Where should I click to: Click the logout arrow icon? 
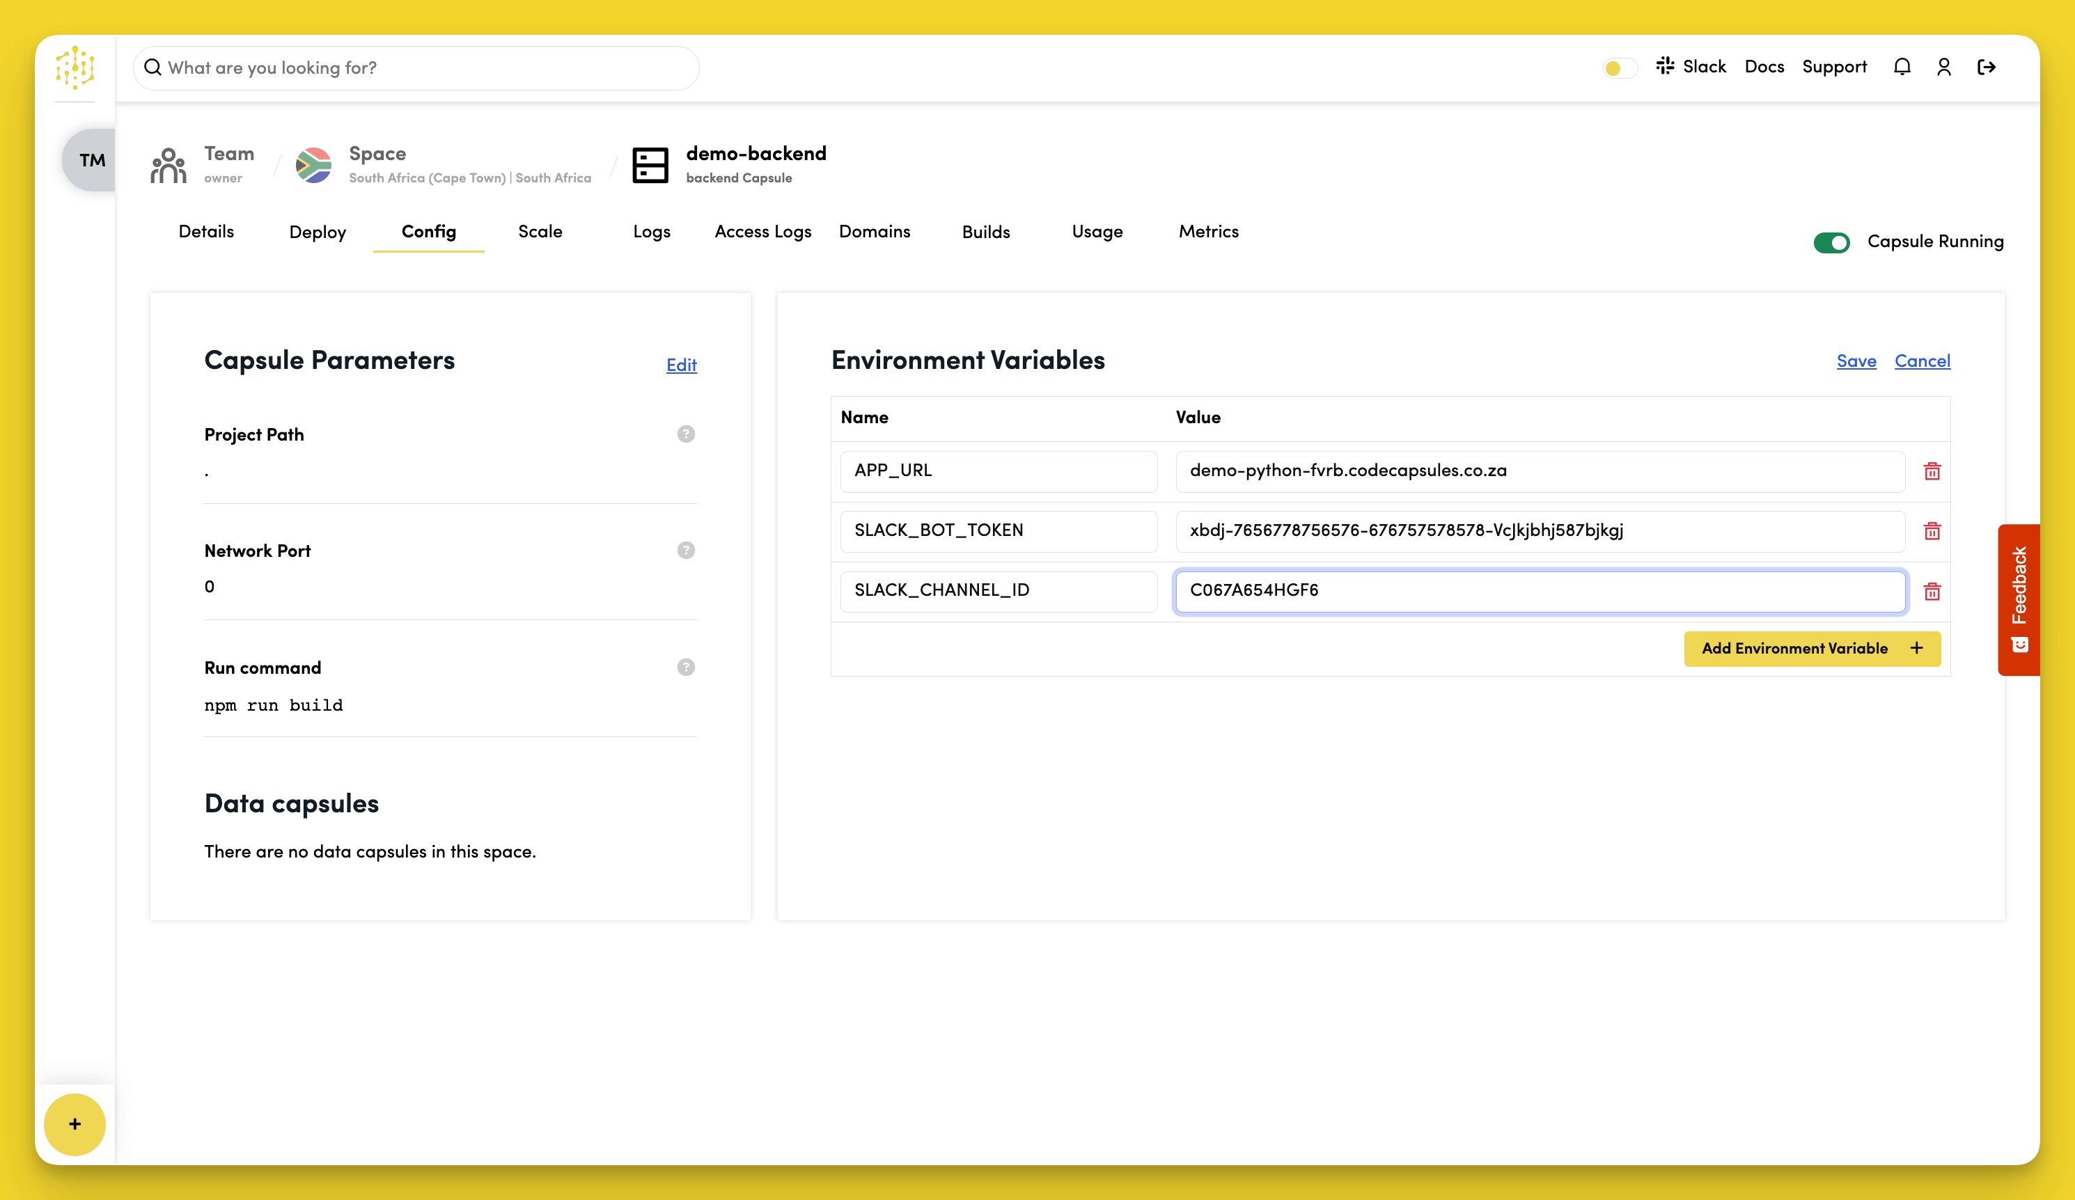click(1986, 67)
